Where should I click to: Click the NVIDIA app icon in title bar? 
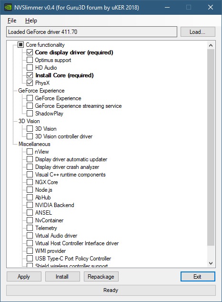point(8,8)
